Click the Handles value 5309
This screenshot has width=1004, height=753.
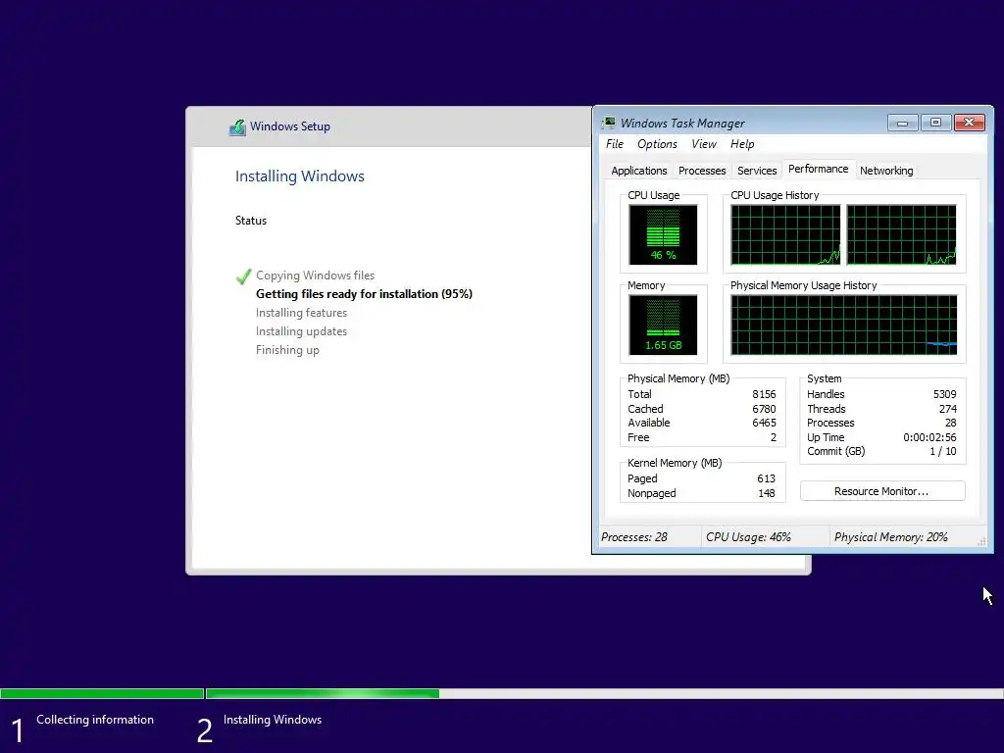944,394
